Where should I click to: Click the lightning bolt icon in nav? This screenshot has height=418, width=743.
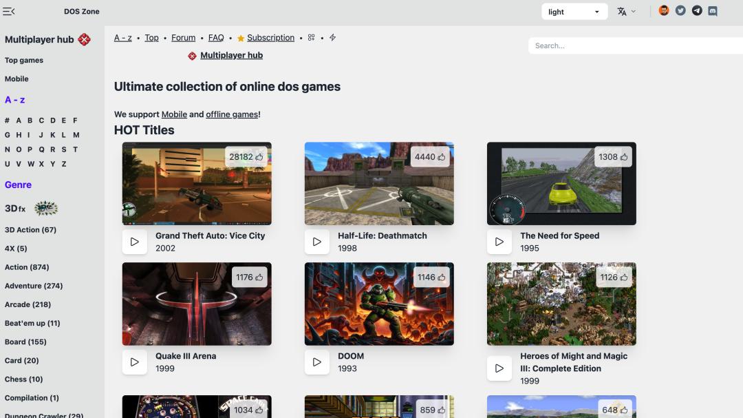click(x=333, y=37)
